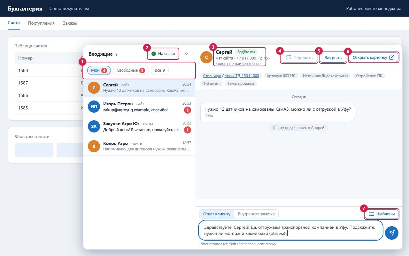
Task: Click Sergey's orange avatar in the chat header
Action: click(x=206, y=57)
